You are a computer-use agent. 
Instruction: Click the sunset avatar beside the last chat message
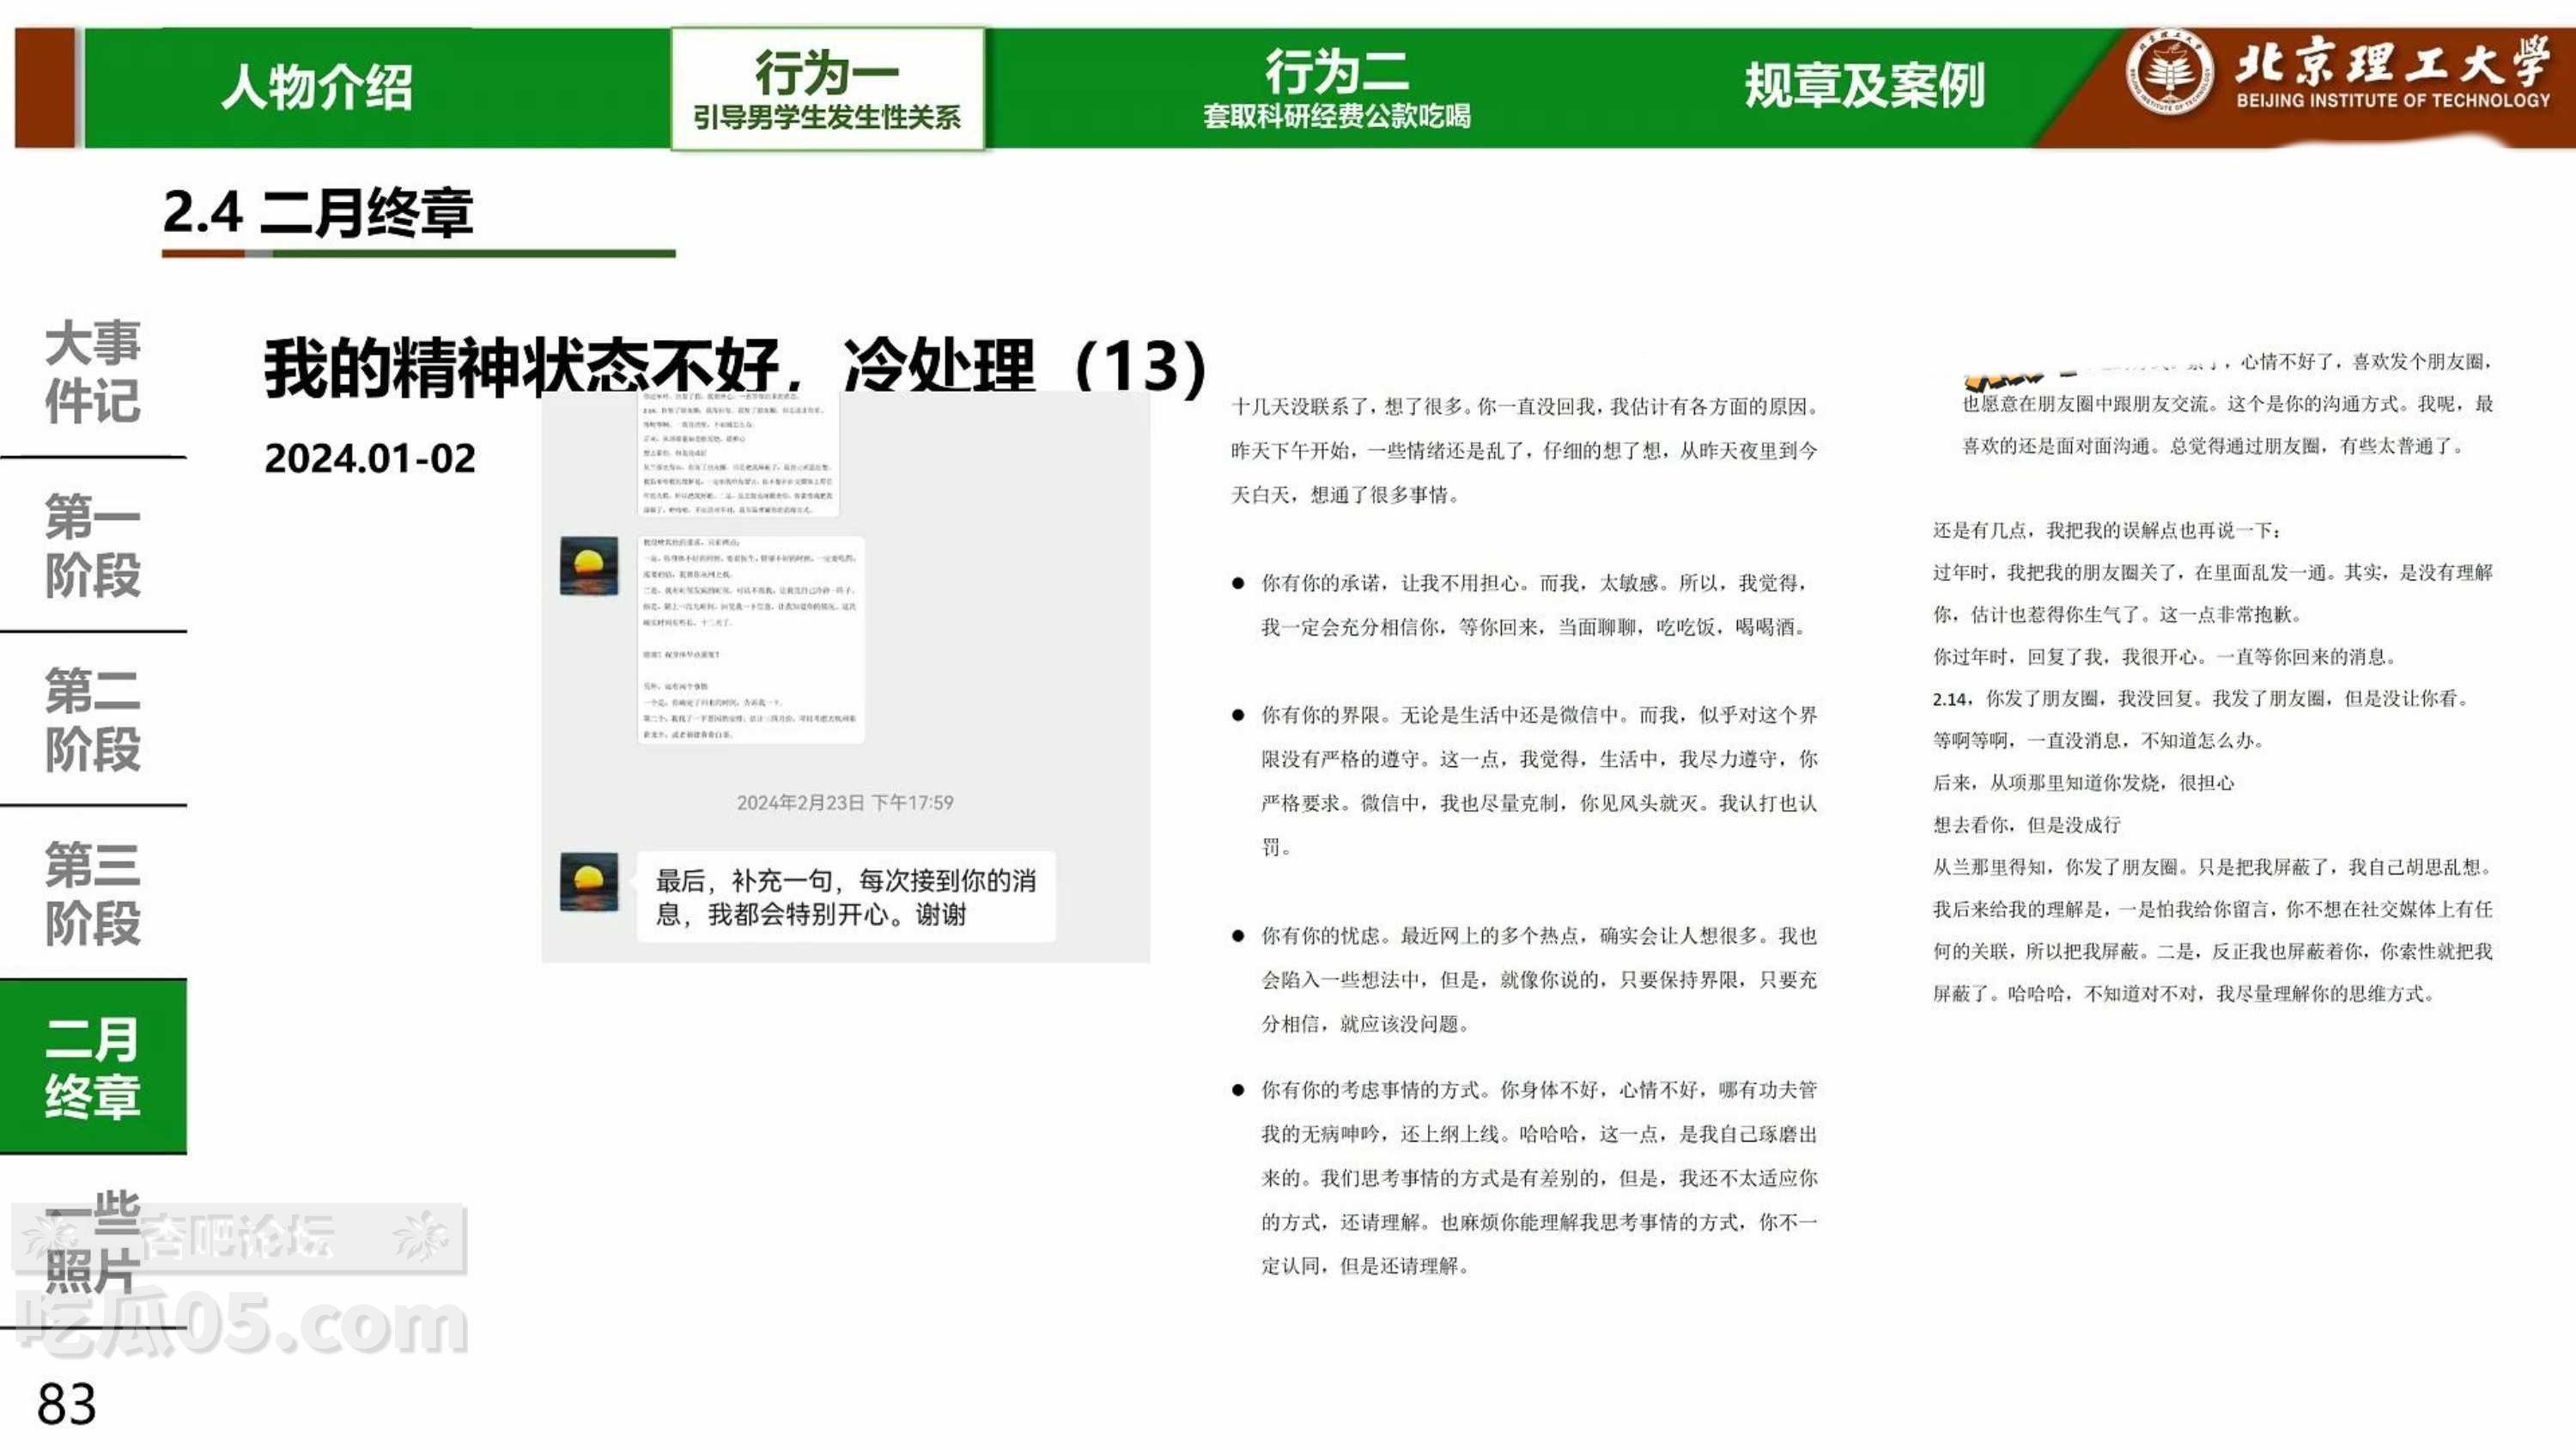589,881
